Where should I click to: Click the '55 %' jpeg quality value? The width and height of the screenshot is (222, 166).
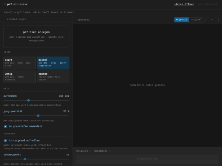click(x=66, y=111)
